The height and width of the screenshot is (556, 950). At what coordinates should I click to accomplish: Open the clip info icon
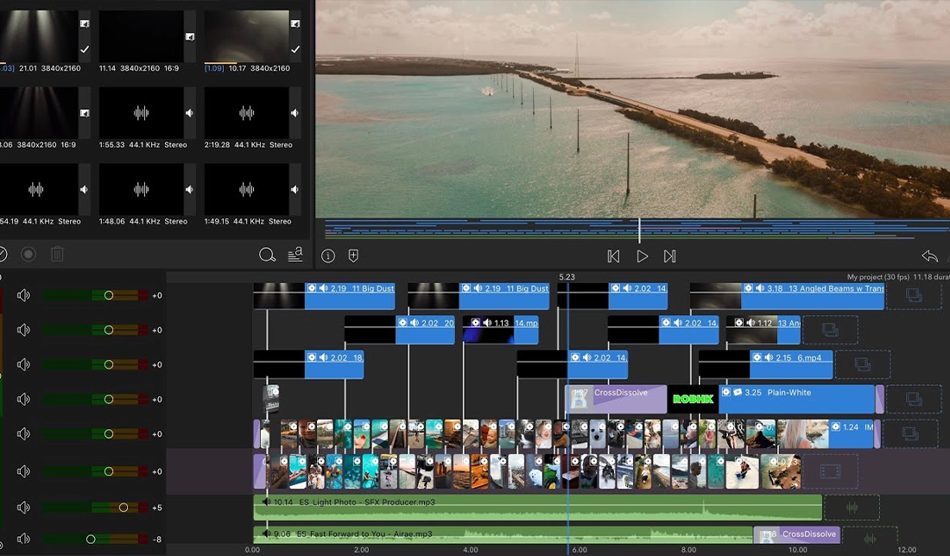point(328,256)
